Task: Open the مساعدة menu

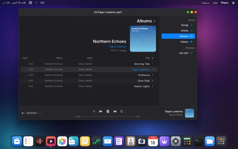Action: click(206, 3)
